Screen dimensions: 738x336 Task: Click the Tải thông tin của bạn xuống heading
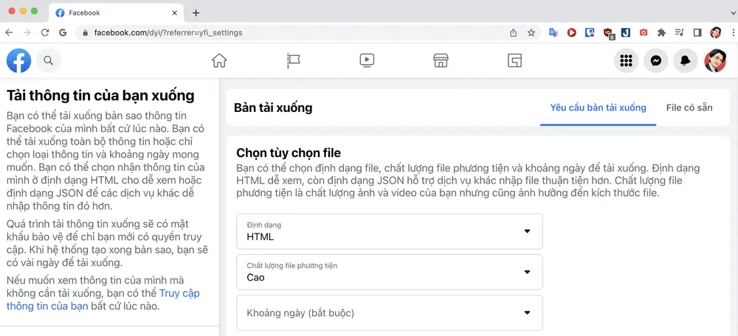(x=100, y=95)
